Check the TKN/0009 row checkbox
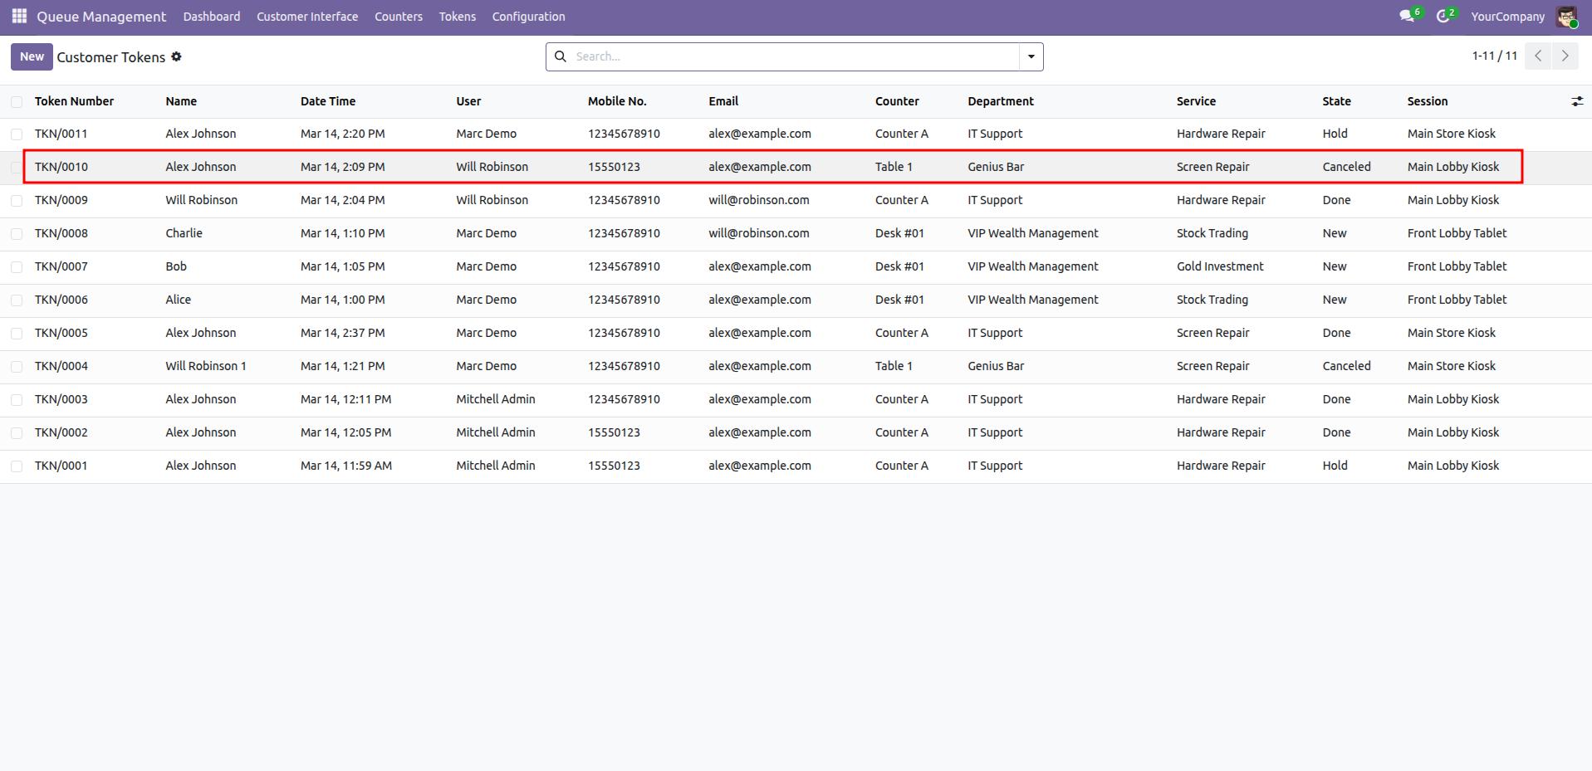This screenshot has width=1592, height=771. [x=17, y=201]
